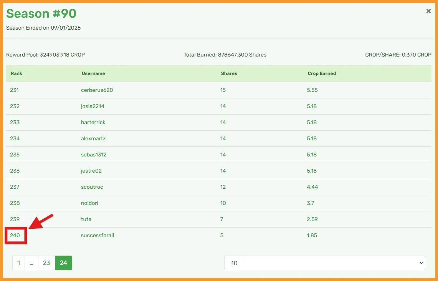Open username josie2214
The image size is (438, 281).
click(x=93, y=106)
